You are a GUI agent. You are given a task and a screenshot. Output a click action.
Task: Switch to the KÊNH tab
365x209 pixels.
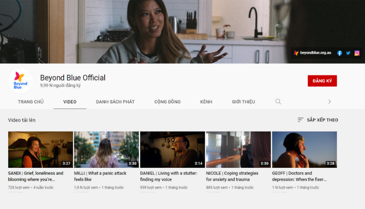tap(206, 102)
